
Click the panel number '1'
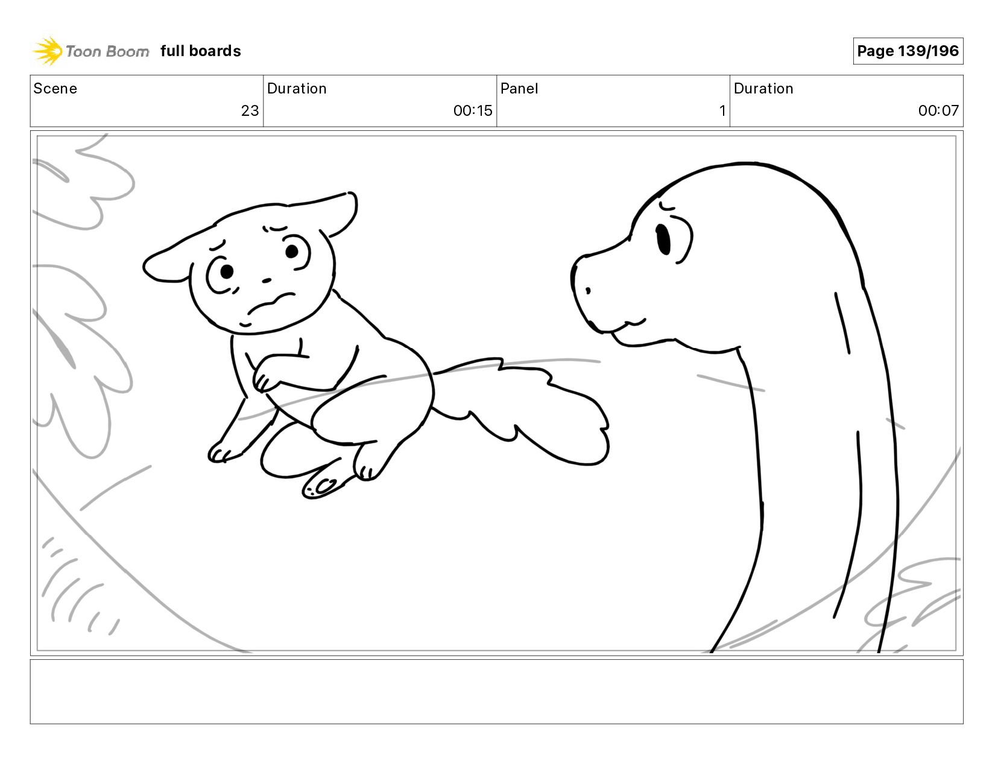(722, 111)
